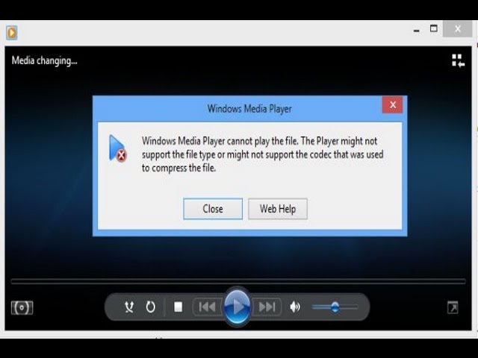The image size is (478, 358).
Task: Open Web Help for the error
Action: [x=278, y=209]
